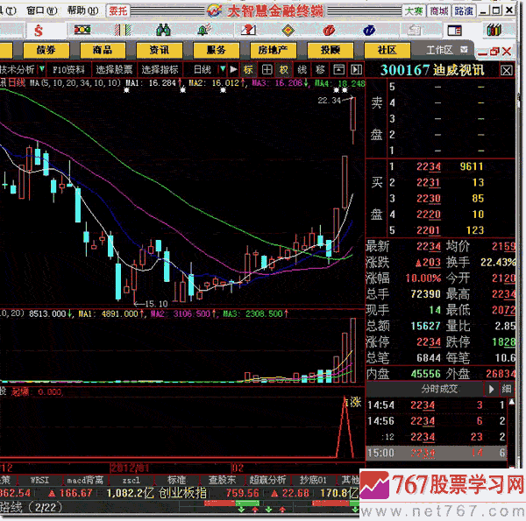Click the 14:54 trade row
The image size is (526, 521).
click(x=436, y=405)
